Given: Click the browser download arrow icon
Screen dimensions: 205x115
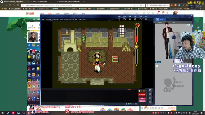Looking at the screenshot, I should [183, 5].
